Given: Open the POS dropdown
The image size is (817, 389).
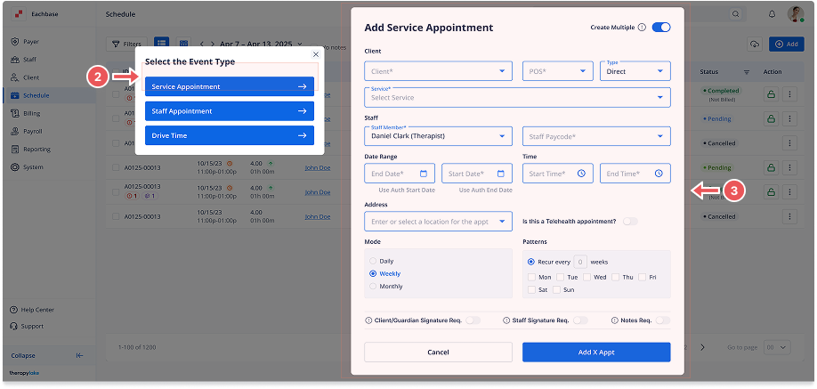Looking at the screenshot, I should pyautogui.click(x=557, y=71).
